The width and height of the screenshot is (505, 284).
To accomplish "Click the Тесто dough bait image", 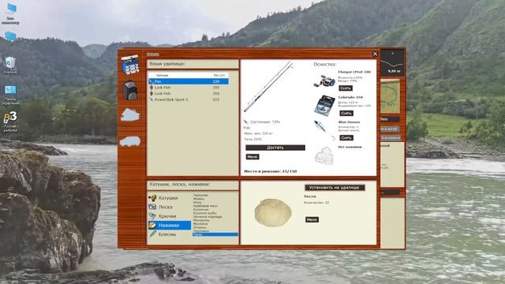I will click(x=273, y=212).
